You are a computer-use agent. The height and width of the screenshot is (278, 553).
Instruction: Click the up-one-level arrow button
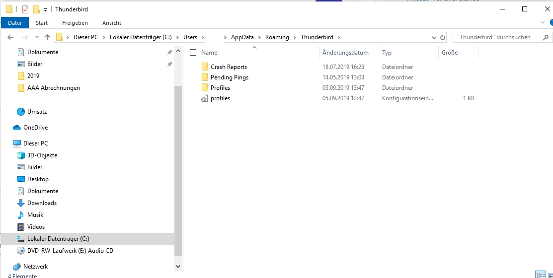pos(47,37)
